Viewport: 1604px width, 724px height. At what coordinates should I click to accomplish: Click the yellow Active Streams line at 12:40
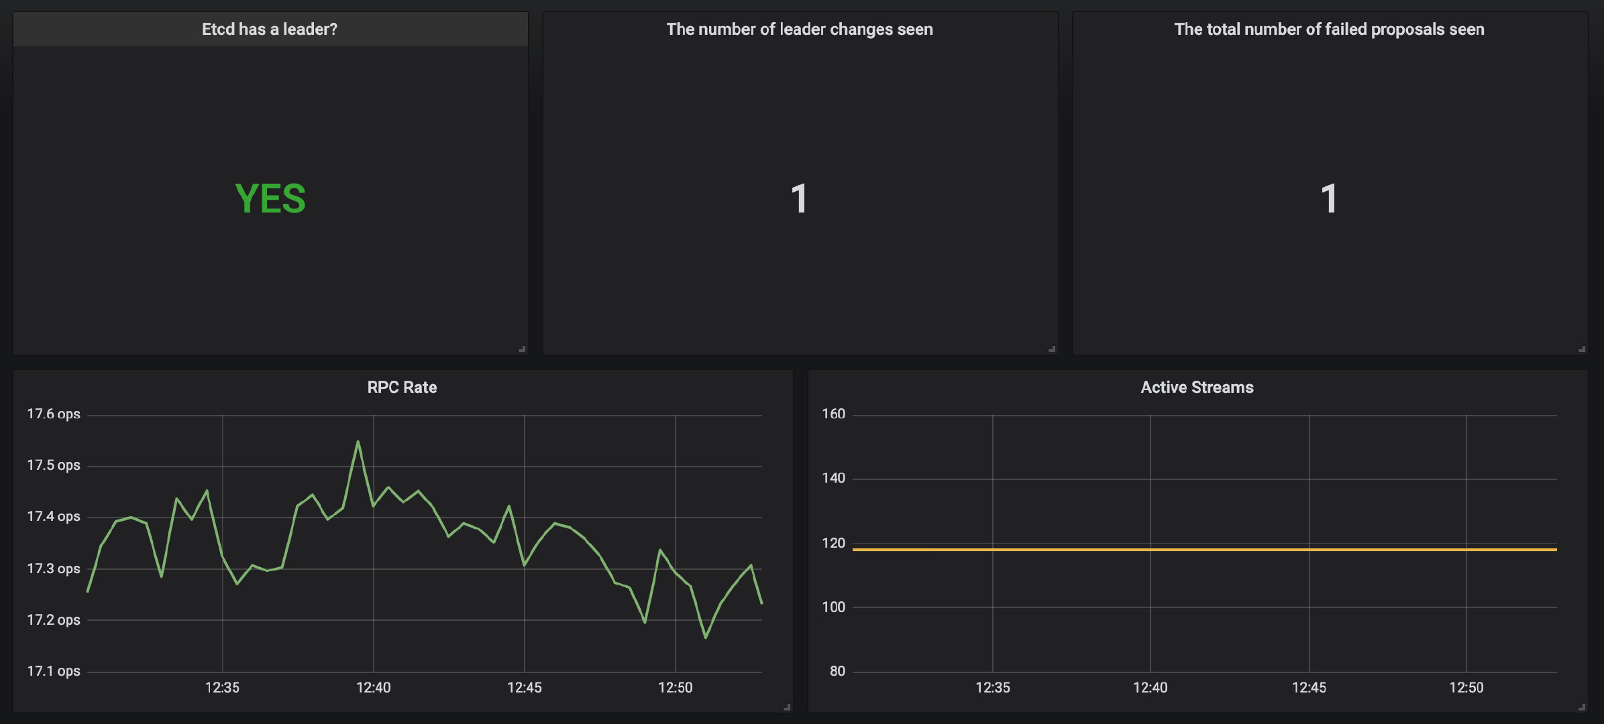point(1150,550)
